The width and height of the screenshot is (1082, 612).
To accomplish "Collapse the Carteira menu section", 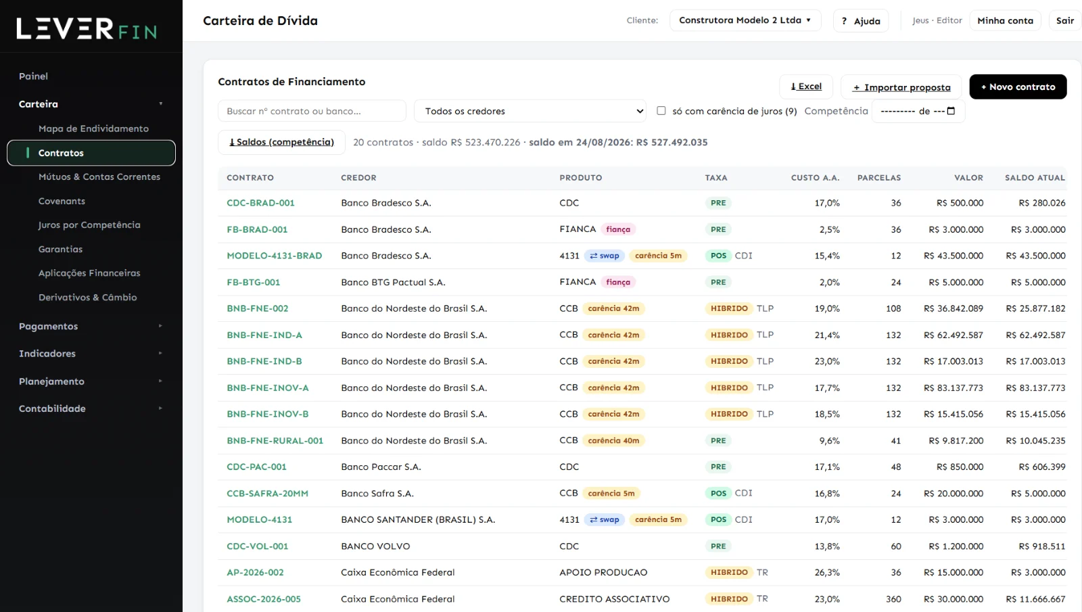I will [x=91, y=104].
